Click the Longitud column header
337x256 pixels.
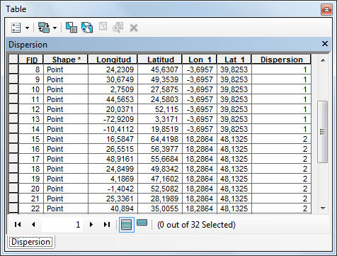pos(113,60)
